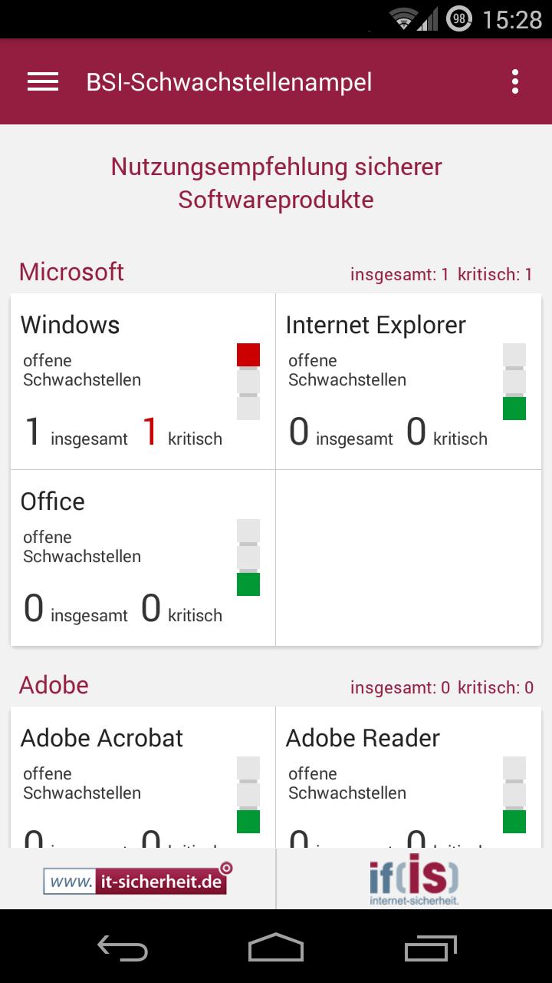
Task: Tap 'insgesamt: 1 kritisch: 1' summary for Microsoft
Action: (x=442, y=274)
